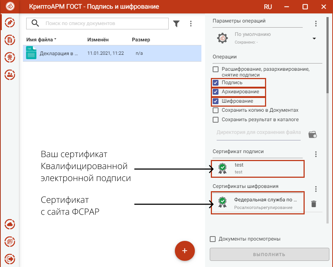Click the exit sidebar icon

coord(10,259)
